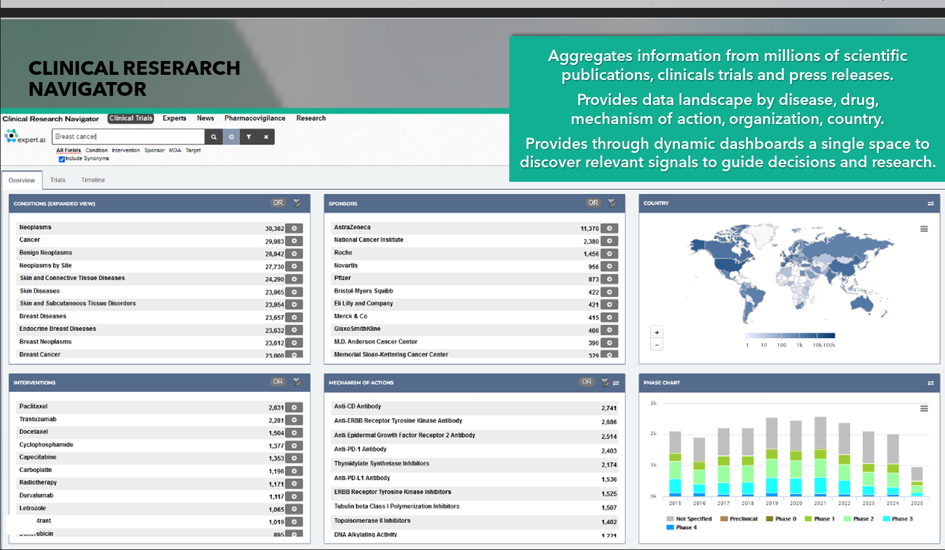Restrict search to Condition field
This screenshot has width=945, height=550.
(96, 150)
